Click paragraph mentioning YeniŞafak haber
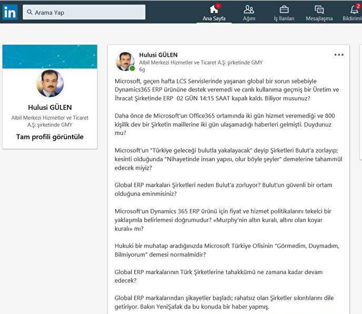 tap(224, 302)
